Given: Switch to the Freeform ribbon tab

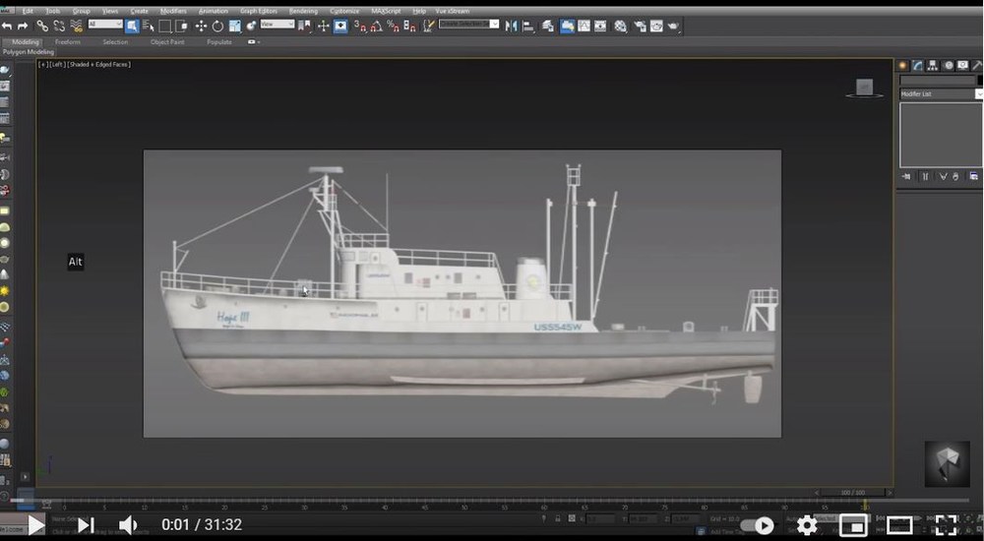Looking at the screenshot, I should click(x=68, y=42).
